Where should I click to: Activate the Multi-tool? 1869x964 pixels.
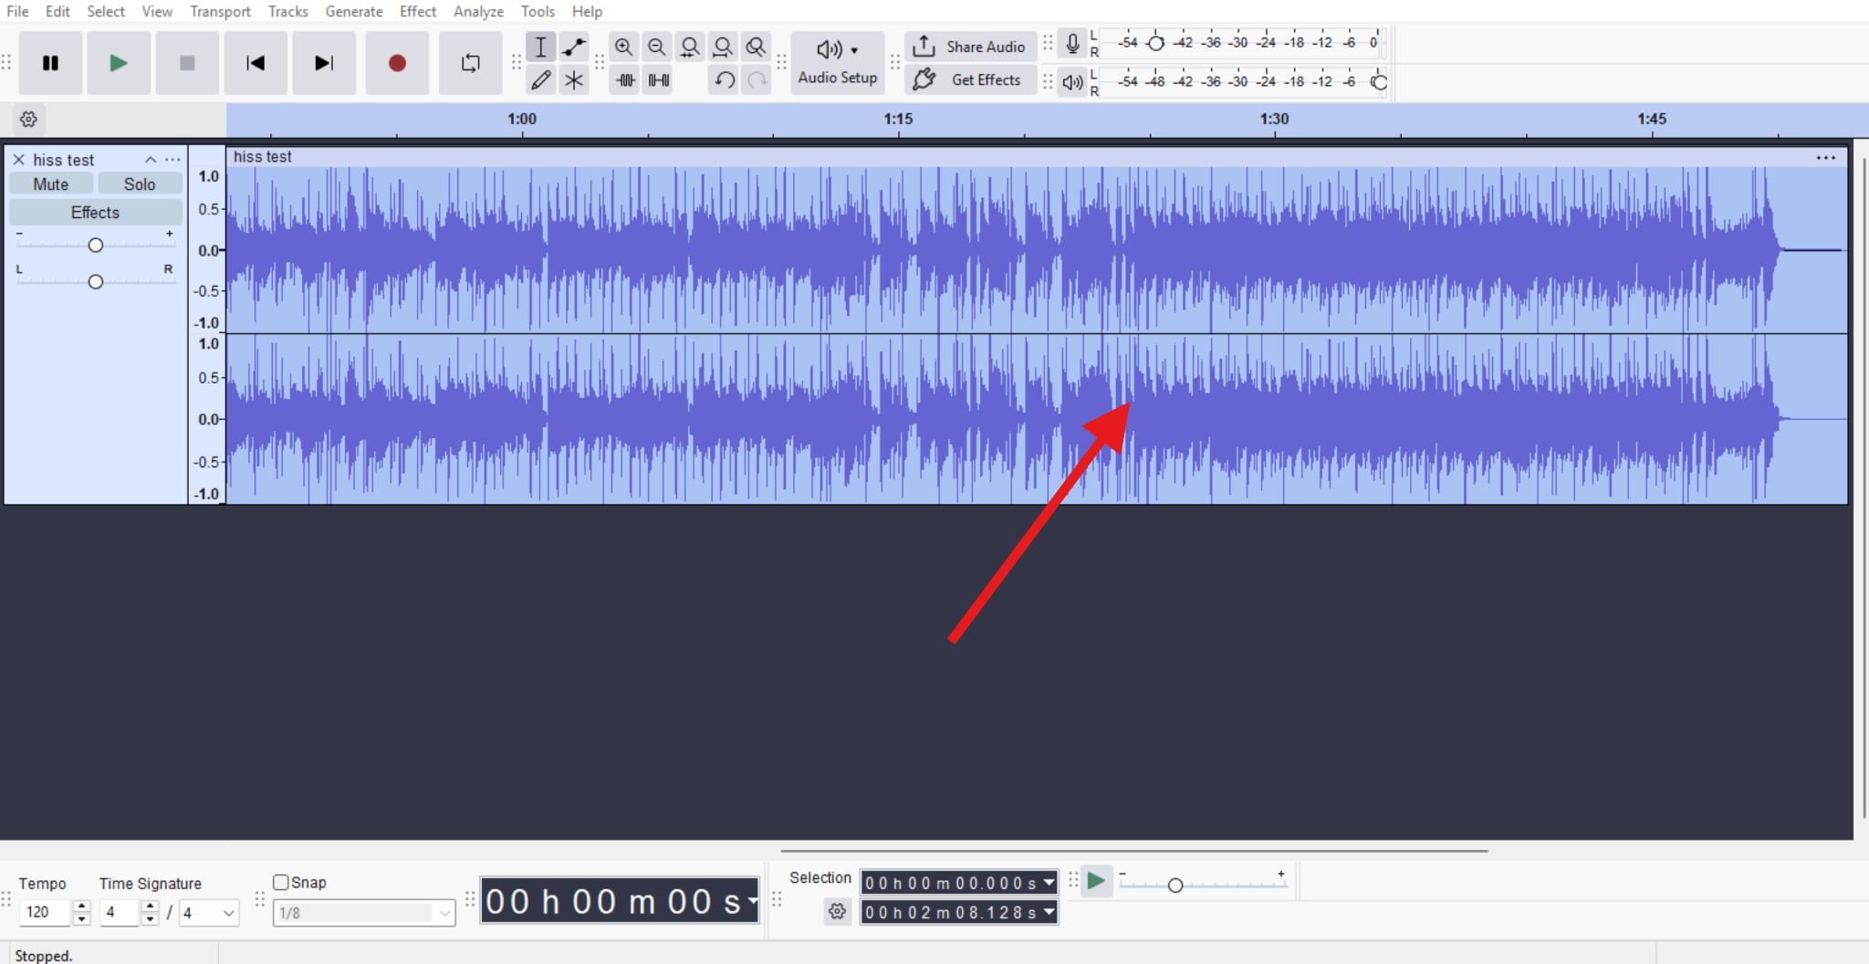[x=573, y=80]
